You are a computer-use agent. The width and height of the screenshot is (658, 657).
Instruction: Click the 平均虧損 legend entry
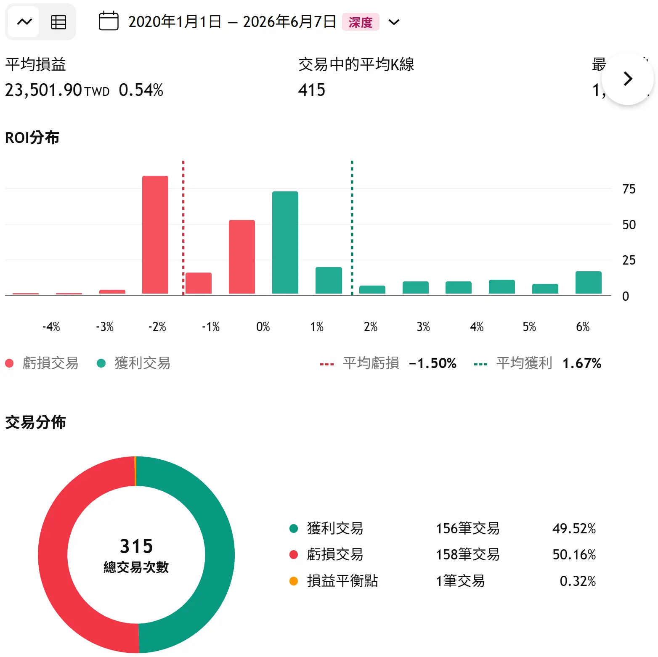click(388, 363)
